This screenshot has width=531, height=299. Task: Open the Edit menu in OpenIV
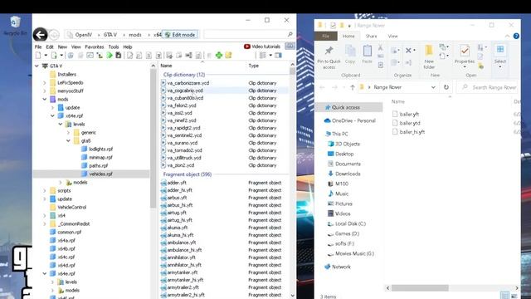[50, 47]
